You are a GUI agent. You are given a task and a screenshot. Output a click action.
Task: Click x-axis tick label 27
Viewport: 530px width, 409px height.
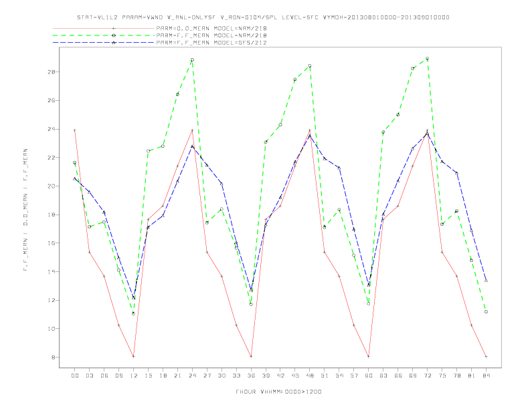point(207,376)
